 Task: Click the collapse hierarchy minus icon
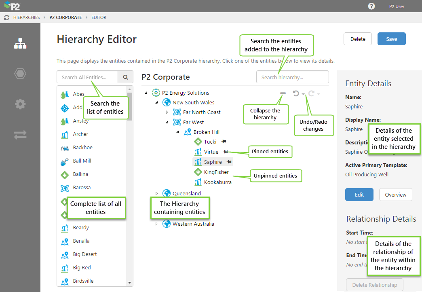pos(283,93)
